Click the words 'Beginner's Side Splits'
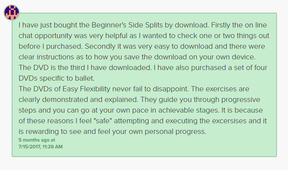The height and width of the screenshot is (170, 288). point(127,25)
